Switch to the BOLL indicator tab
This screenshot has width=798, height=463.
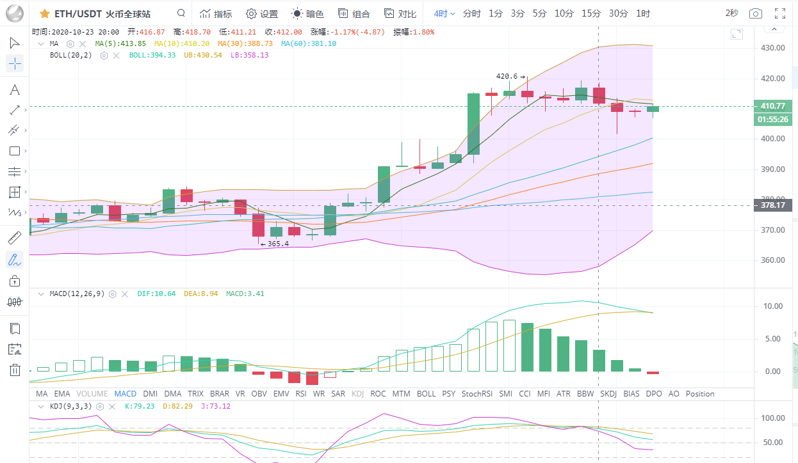point(426,394)
